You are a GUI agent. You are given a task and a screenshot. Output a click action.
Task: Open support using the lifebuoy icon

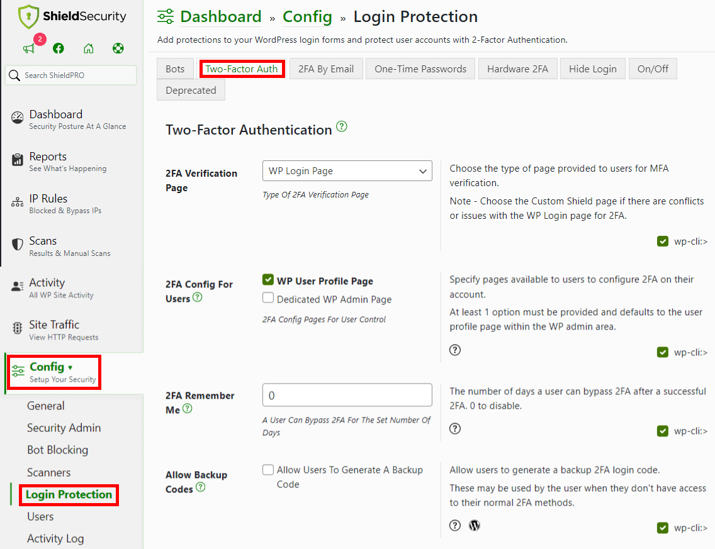(x=118, y=48)
